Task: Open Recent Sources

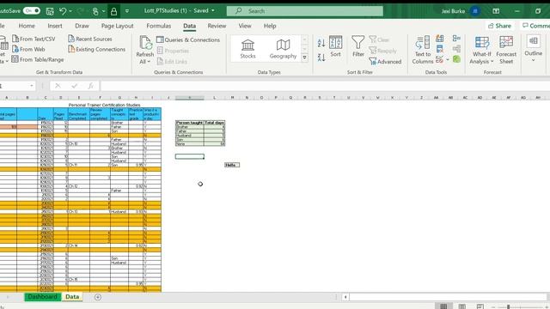Action: pyautogui.click(x=90, y=39)
